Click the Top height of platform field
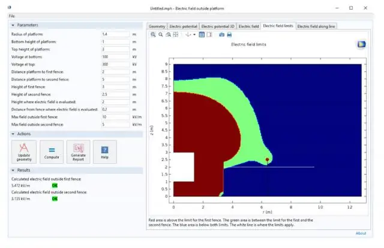 (115, 49)
